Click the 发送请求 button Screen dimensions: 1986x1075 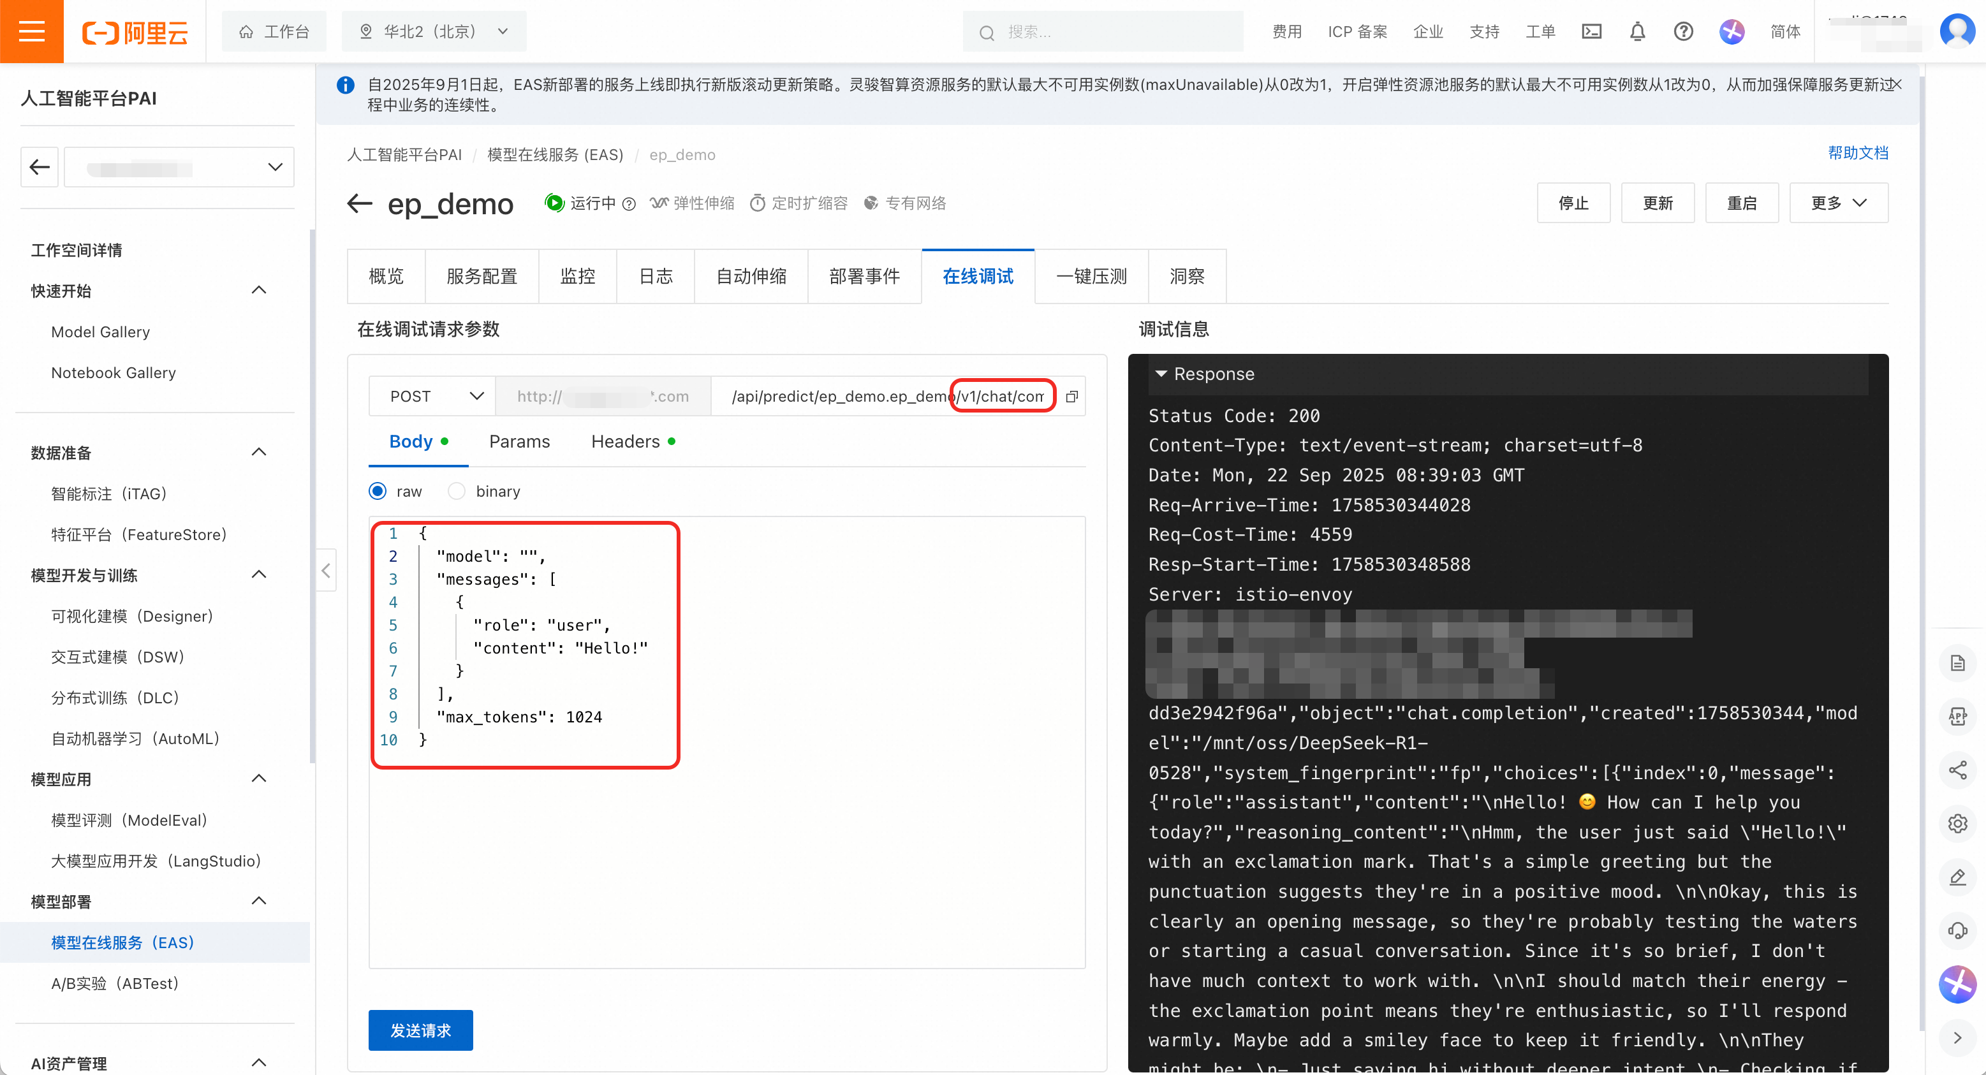click(x=420, y=1030)
